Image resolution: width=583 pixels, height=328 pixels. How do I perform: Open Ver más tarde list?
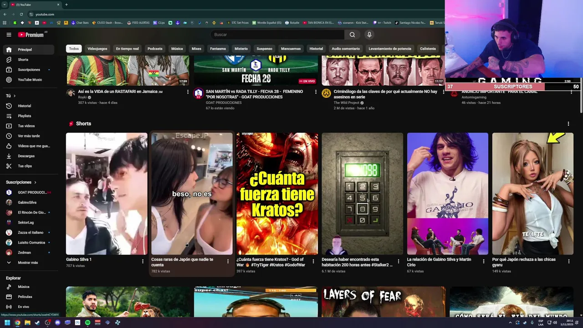point(29,136)
